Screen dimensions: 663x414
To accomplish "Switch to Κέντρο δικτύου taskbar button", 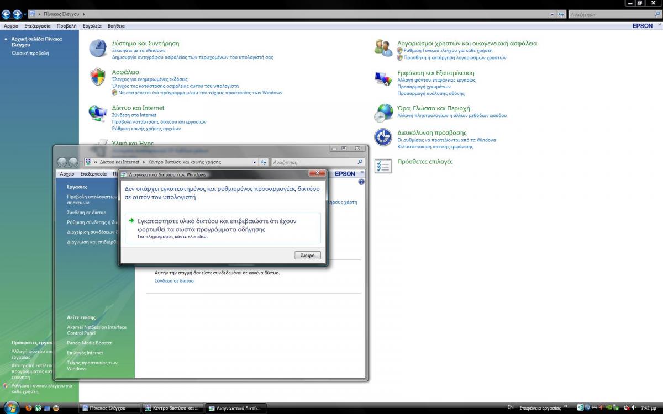I will pos(172,408).
